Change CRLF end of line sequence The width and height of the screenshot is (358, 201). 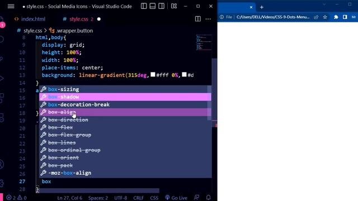point(138,198)
